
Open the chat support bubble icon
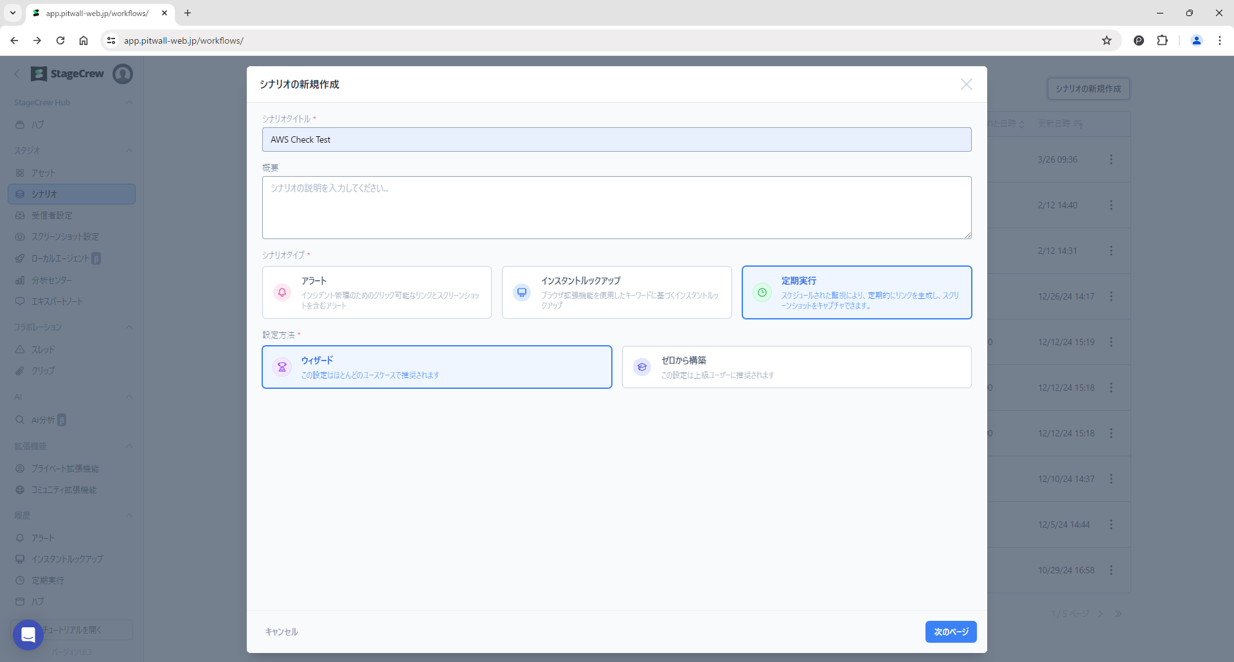coord(28,634)
